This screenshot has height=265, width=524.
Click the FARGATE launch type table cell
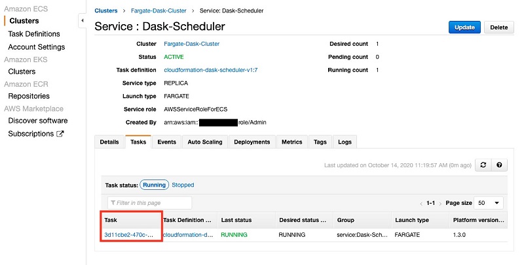pos(407,235)
